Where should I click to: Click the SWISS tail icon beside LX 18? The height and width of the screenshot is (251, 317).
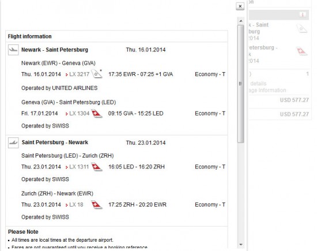pos(97,204)
